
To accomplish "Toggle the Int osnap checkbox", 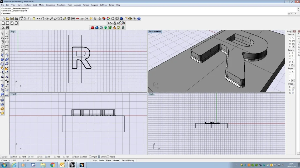I will tap(46, 157).
